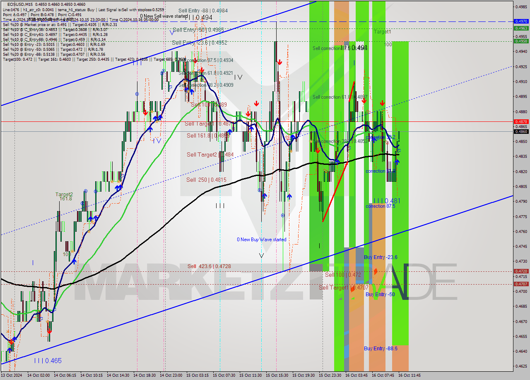Click the '16 Oct 11:45' time label
The height and width of the screenshot is (380, 530).
coord(409,375)
